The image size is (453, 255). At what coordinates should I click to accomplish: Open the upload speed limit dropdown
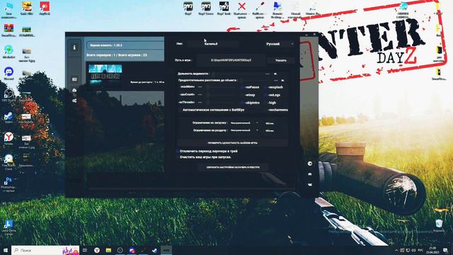[244, 130]
